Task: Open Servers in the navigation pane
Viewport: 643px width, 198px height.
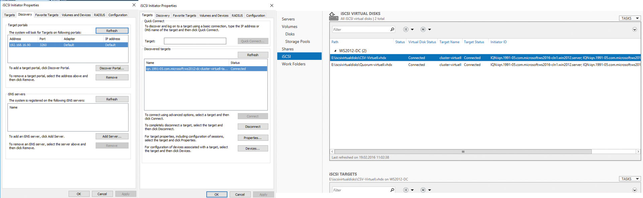Action: click(288, 19)
